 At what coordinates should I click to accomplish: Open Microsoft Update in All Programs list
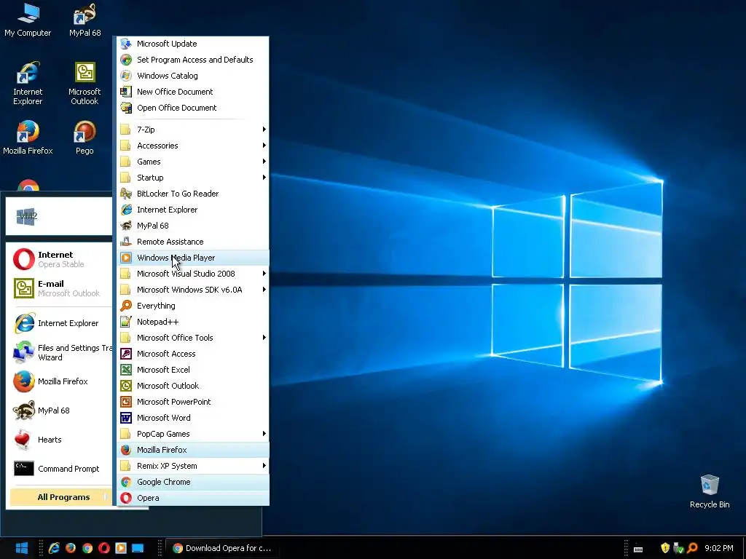[193, 44]
